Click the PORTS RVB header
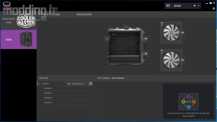 tap(43, 78)
